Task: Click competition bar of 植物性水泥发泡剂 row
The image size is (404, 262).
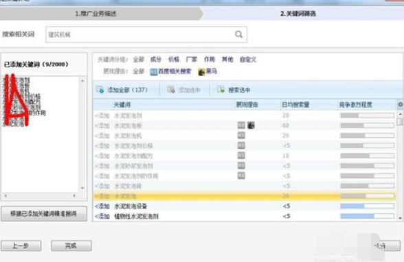Action: [x=367, y=216]
